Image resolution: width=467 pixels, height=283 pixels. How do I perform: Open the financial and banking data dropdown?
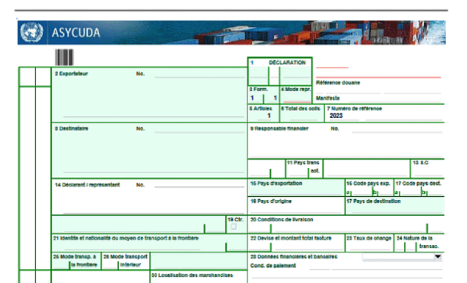pos(437,257)
